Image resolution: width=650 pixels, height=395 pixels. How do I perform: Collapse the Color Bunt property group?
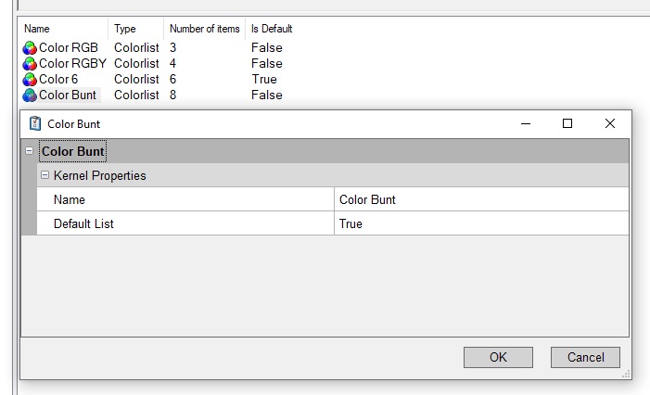(x=29, y=151)
